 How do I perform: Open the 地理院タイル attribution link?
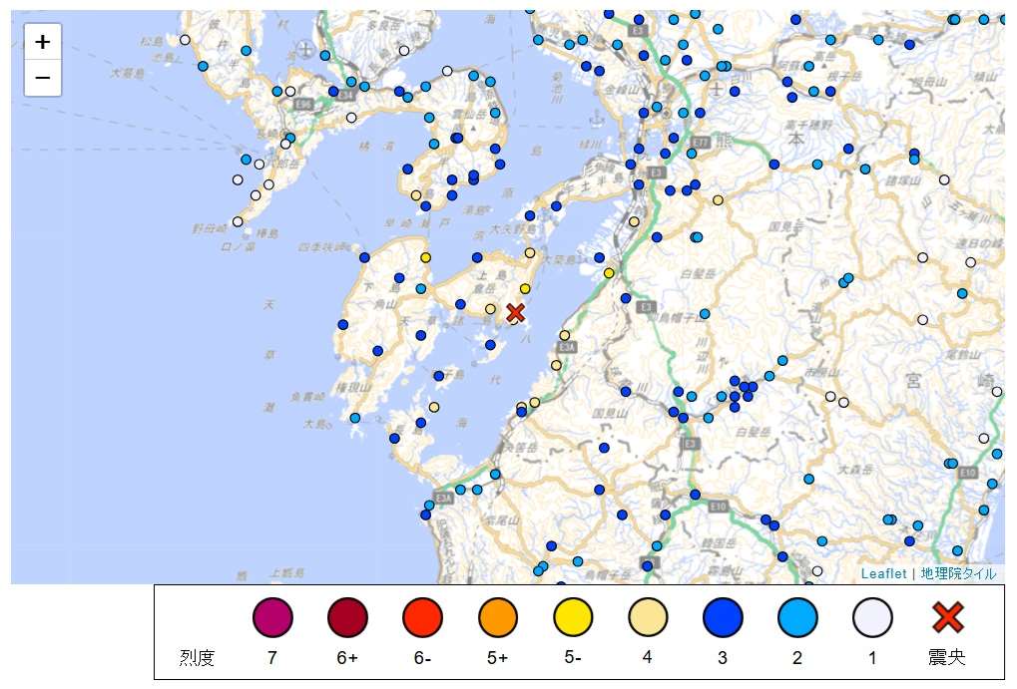pyautogui.click(x=958, y=573)
